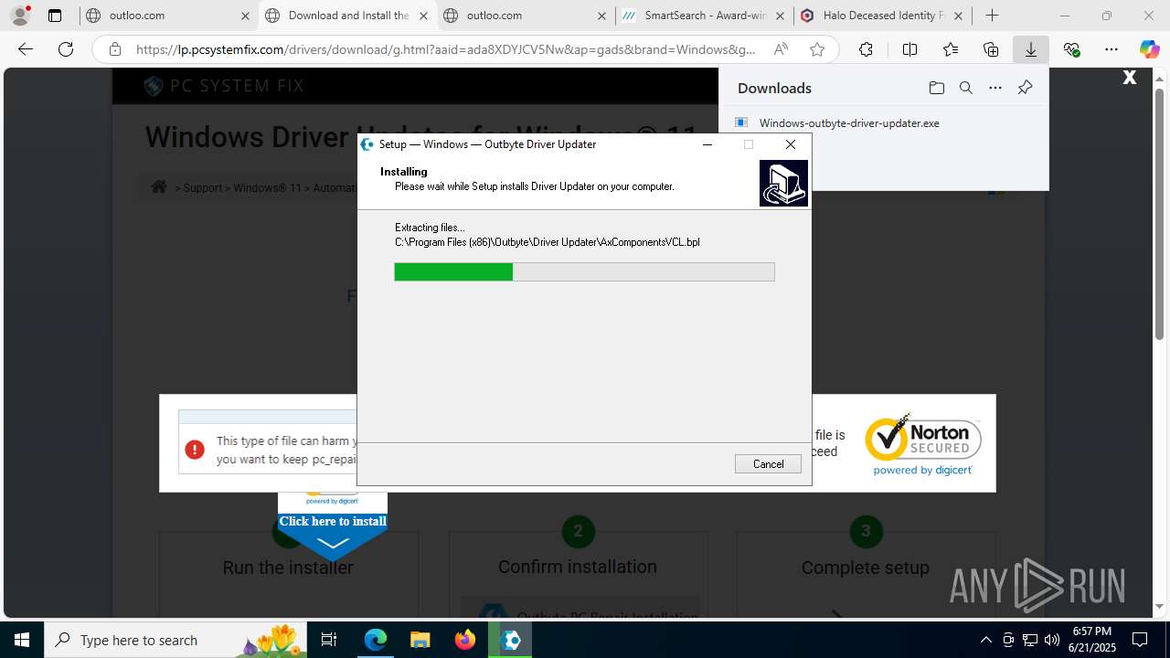
Task: Open volume control in tray
Action: (x=1052, y=640)
